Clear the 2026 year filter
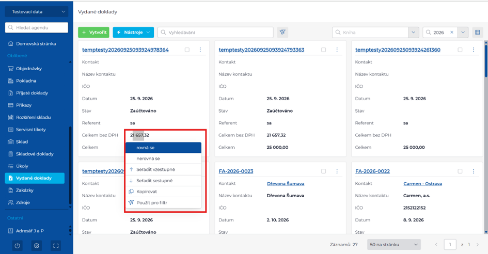 [x=451, y=32]
